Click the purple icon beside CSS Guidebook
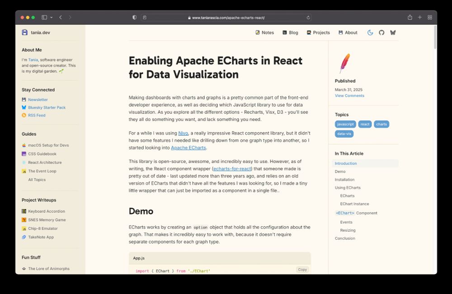The height and width of the screenshot is (294, 452). 24,154
